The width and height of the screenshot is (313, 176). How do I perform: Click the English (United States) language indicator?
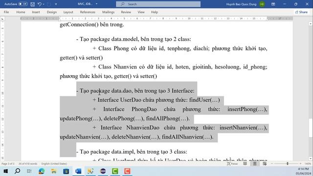[x=54, y=164]
